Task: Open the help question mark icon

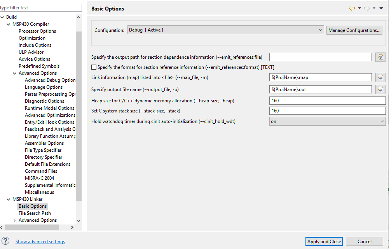Action: pos(5,241)
